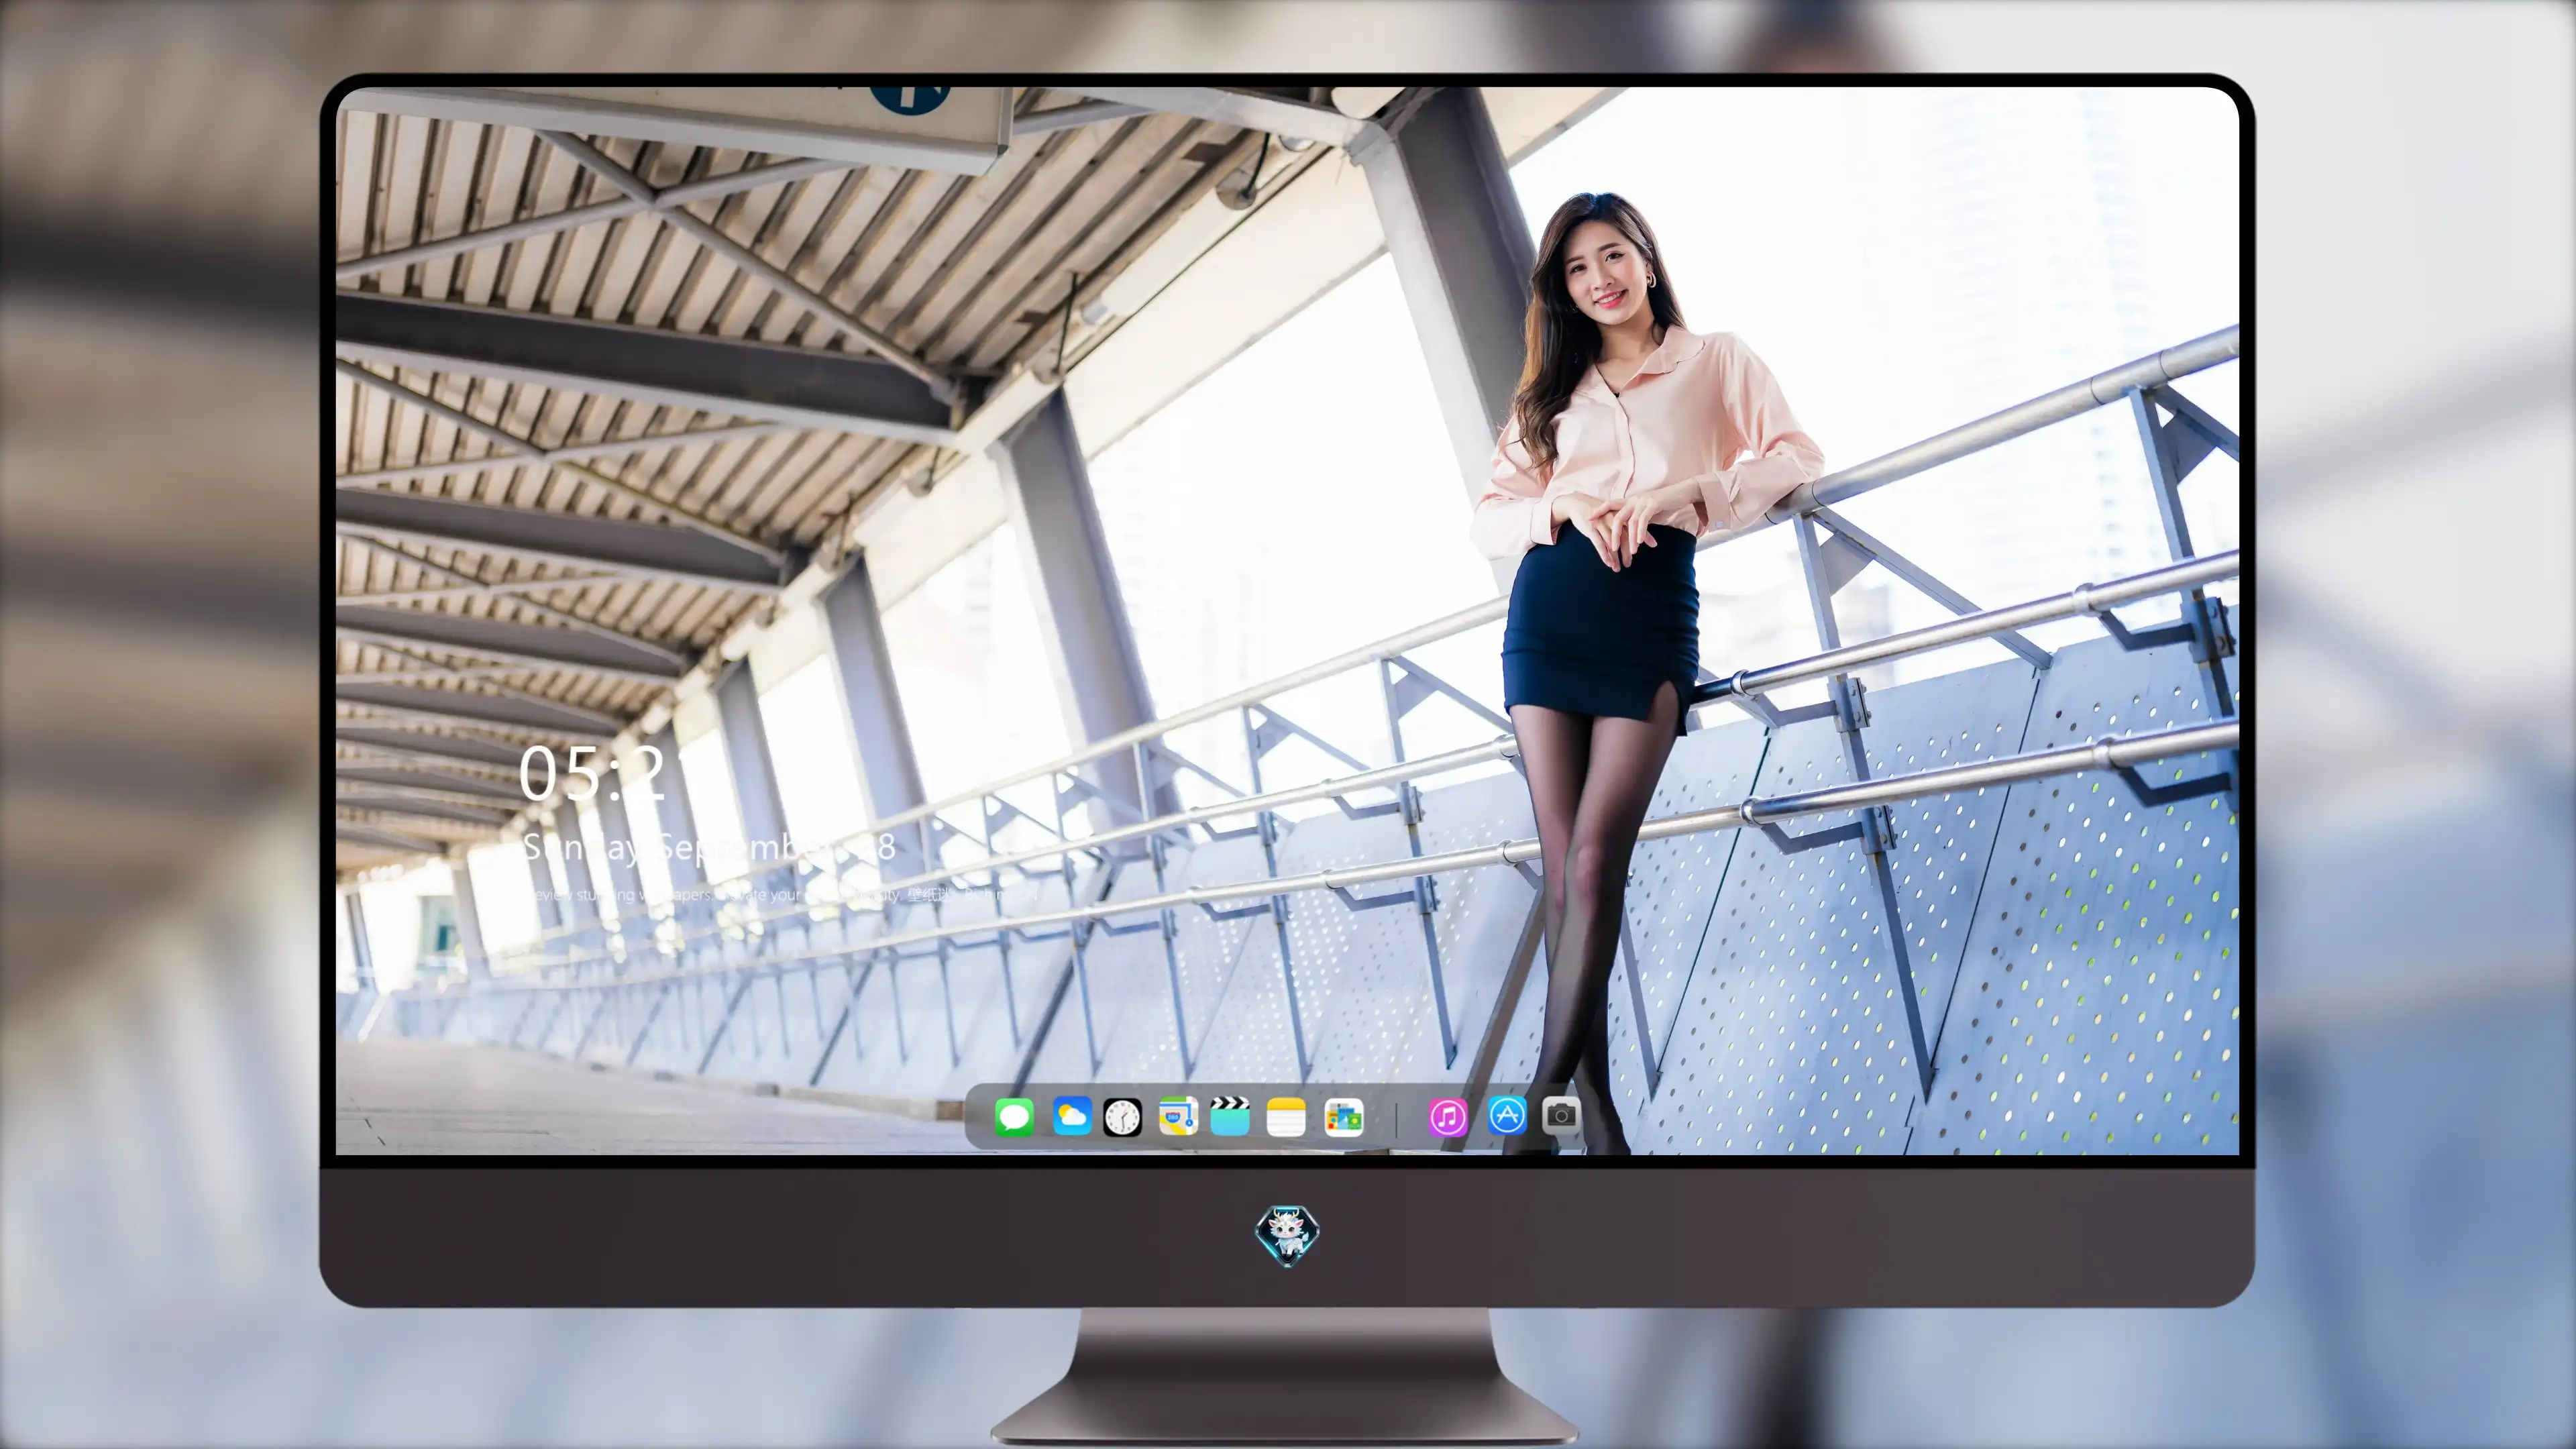Open the Maps app icon
Screen dimensions: 2576x1449
click(x=1178, y=1116)
